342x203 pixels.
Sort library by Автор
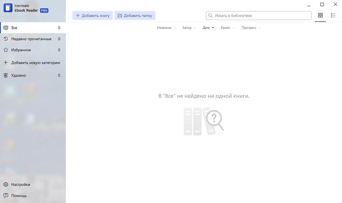(189, 28)
